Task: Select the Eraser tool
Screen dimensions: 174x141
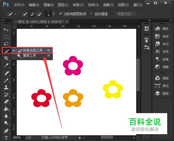Action: (6, 102)
